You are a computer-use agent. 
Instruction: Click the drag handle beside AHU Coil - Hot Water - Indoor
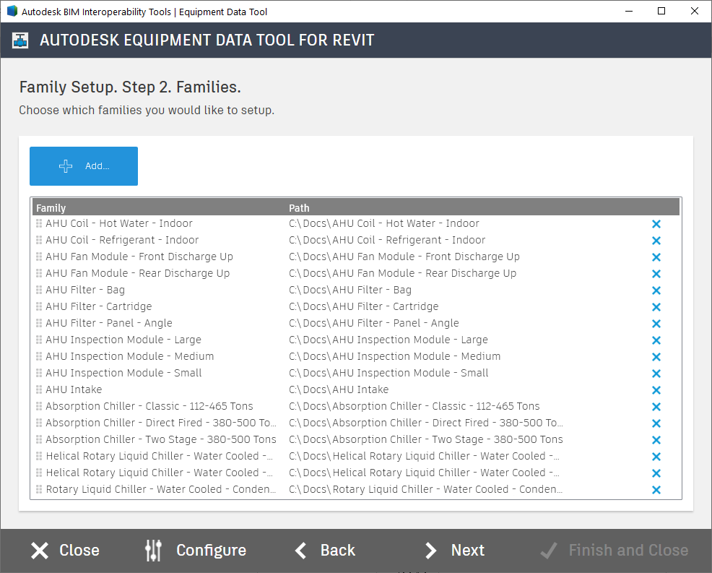(38, 223)
